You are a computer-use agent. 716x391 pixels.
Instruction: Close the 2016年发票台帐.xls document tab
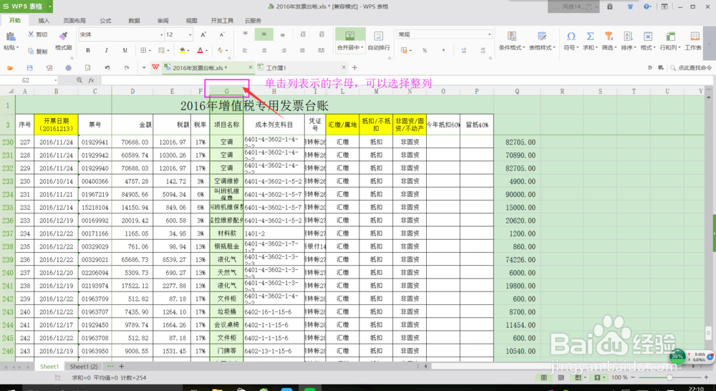point(250,67)
